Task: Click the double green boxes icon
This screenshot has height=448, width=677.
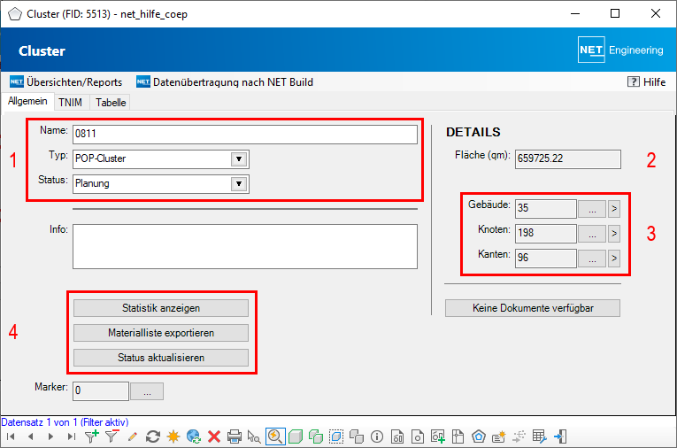Action: coord(316,436)
